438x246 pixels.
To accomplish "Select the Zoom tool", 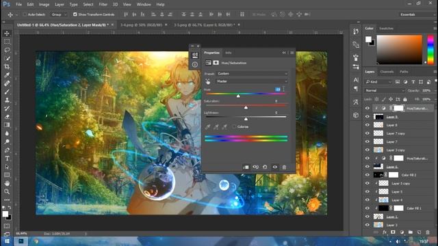I will coord(7,191).
